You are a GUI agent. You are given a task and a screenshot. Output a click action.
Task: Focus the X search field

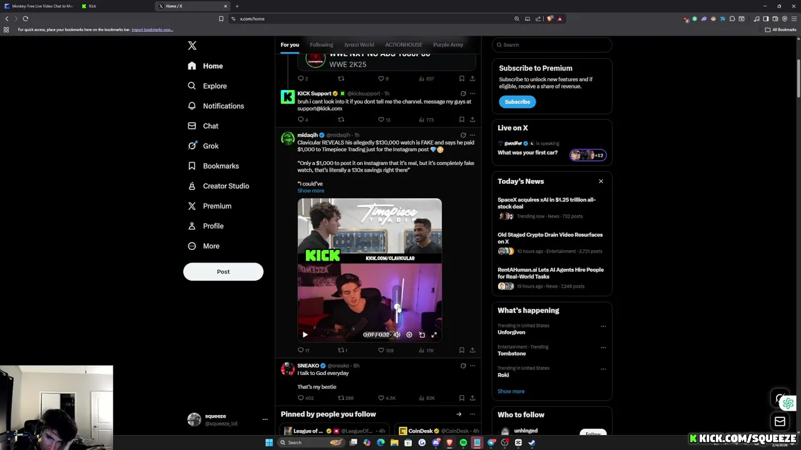coord(551,44)
